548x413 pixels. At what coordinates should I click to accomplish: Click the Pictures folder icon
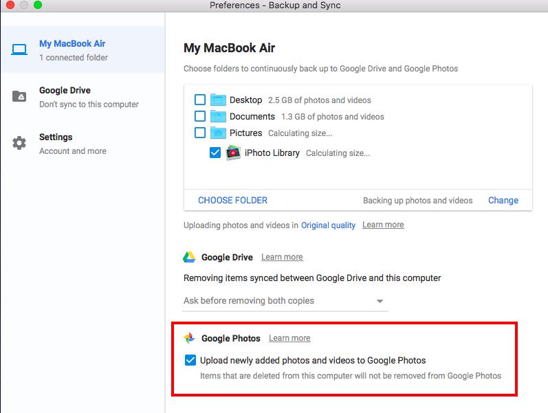click(218, 133)
